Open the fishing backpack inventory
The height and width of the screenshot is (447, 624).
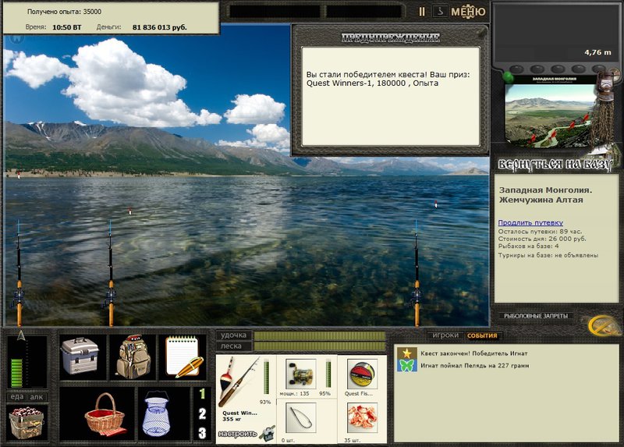tap(133, 357)
